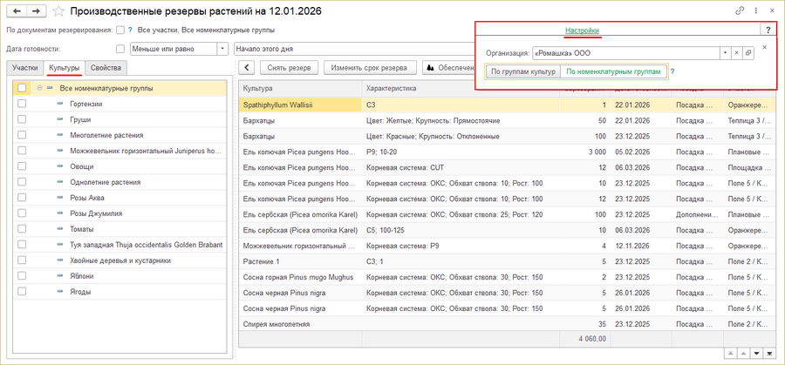The image size is (785, 365).
Task: Enable the По документам резервирования checkbox
Action: point(120,30)
